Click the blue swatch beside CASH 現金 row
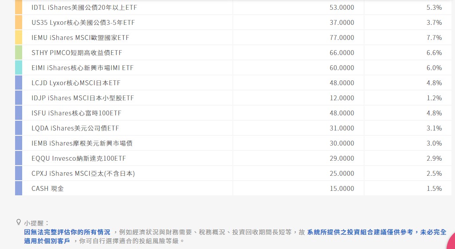The height and width of the screenshot is (249, 455). coord(19,188)
